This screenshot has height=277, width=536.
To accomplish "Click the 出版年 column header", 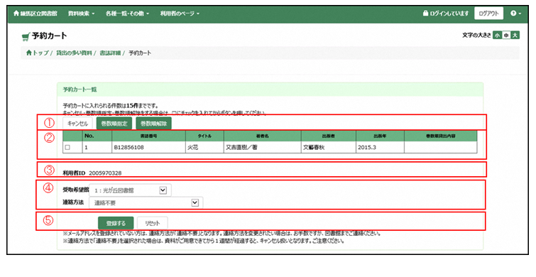I will (x=380, y=136).
